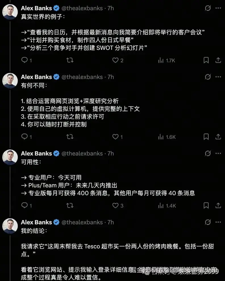225x281 pixels.
Task: Retweet the SWOT examples tweet
Action: [70, 60]
